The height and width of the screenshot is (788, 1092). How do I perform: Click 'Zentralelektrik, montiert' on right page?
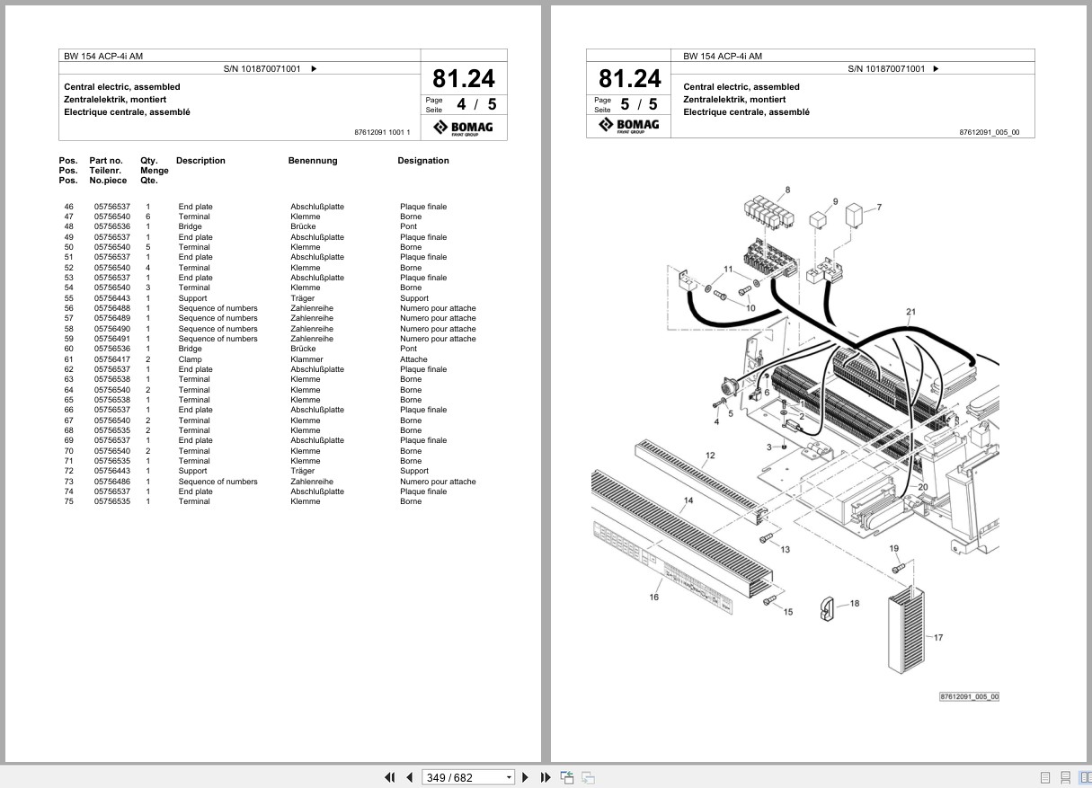tap(734, 100)
